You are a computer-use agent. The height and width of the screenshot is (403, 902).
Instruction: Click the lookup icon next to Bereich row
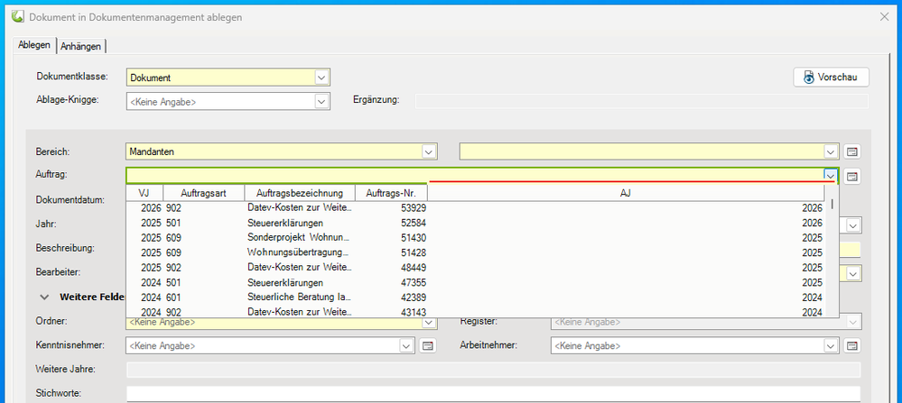point(852,151)
